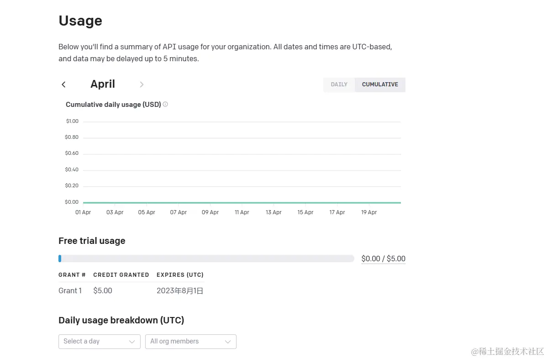Viewport: 547px width, 359px height.
Task: Click the $0.00 / $5.00 usage amount
Action: point(383,259)
